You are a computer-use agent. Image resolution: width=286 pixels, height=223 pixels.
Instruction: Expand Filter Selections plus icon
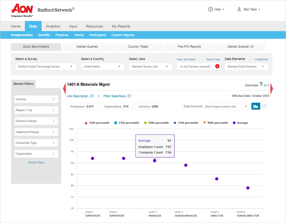(x=129, y=96)
